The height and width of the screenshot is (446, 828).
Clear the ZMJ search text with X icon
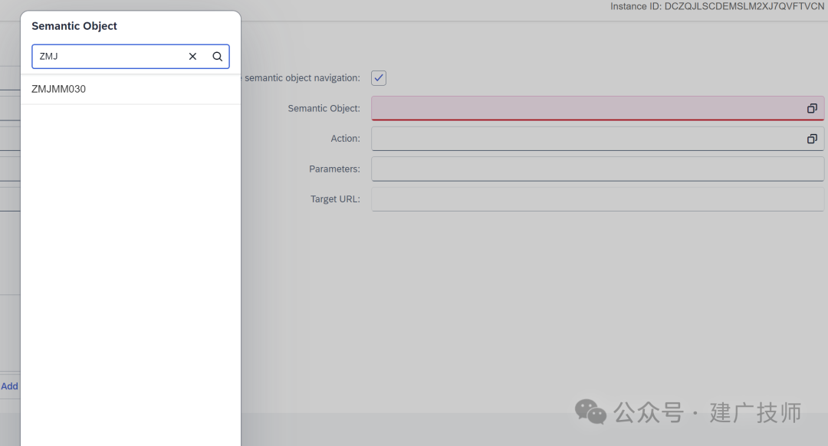tap(192, 57)
